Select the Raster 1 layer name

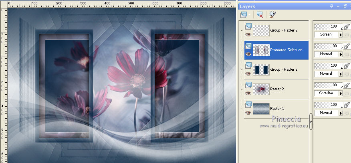(277, 109)
